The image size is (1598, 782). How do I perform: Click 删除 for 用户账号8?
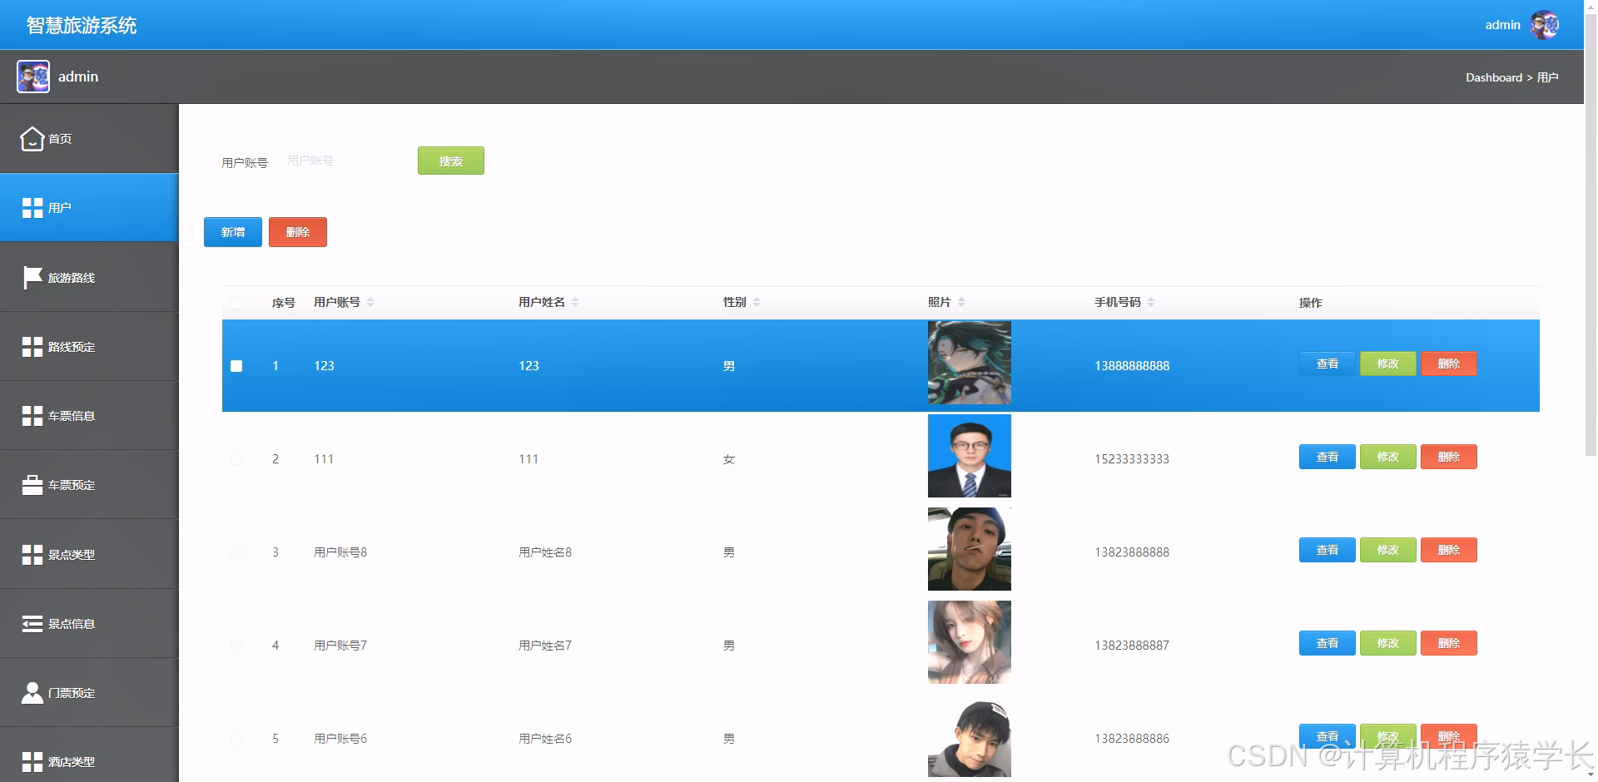tap(1448, 550)
